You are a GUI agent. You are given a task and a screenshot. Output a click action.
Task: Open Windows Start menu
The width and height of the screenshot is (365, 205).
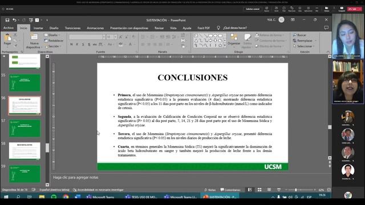click(6, 197)
